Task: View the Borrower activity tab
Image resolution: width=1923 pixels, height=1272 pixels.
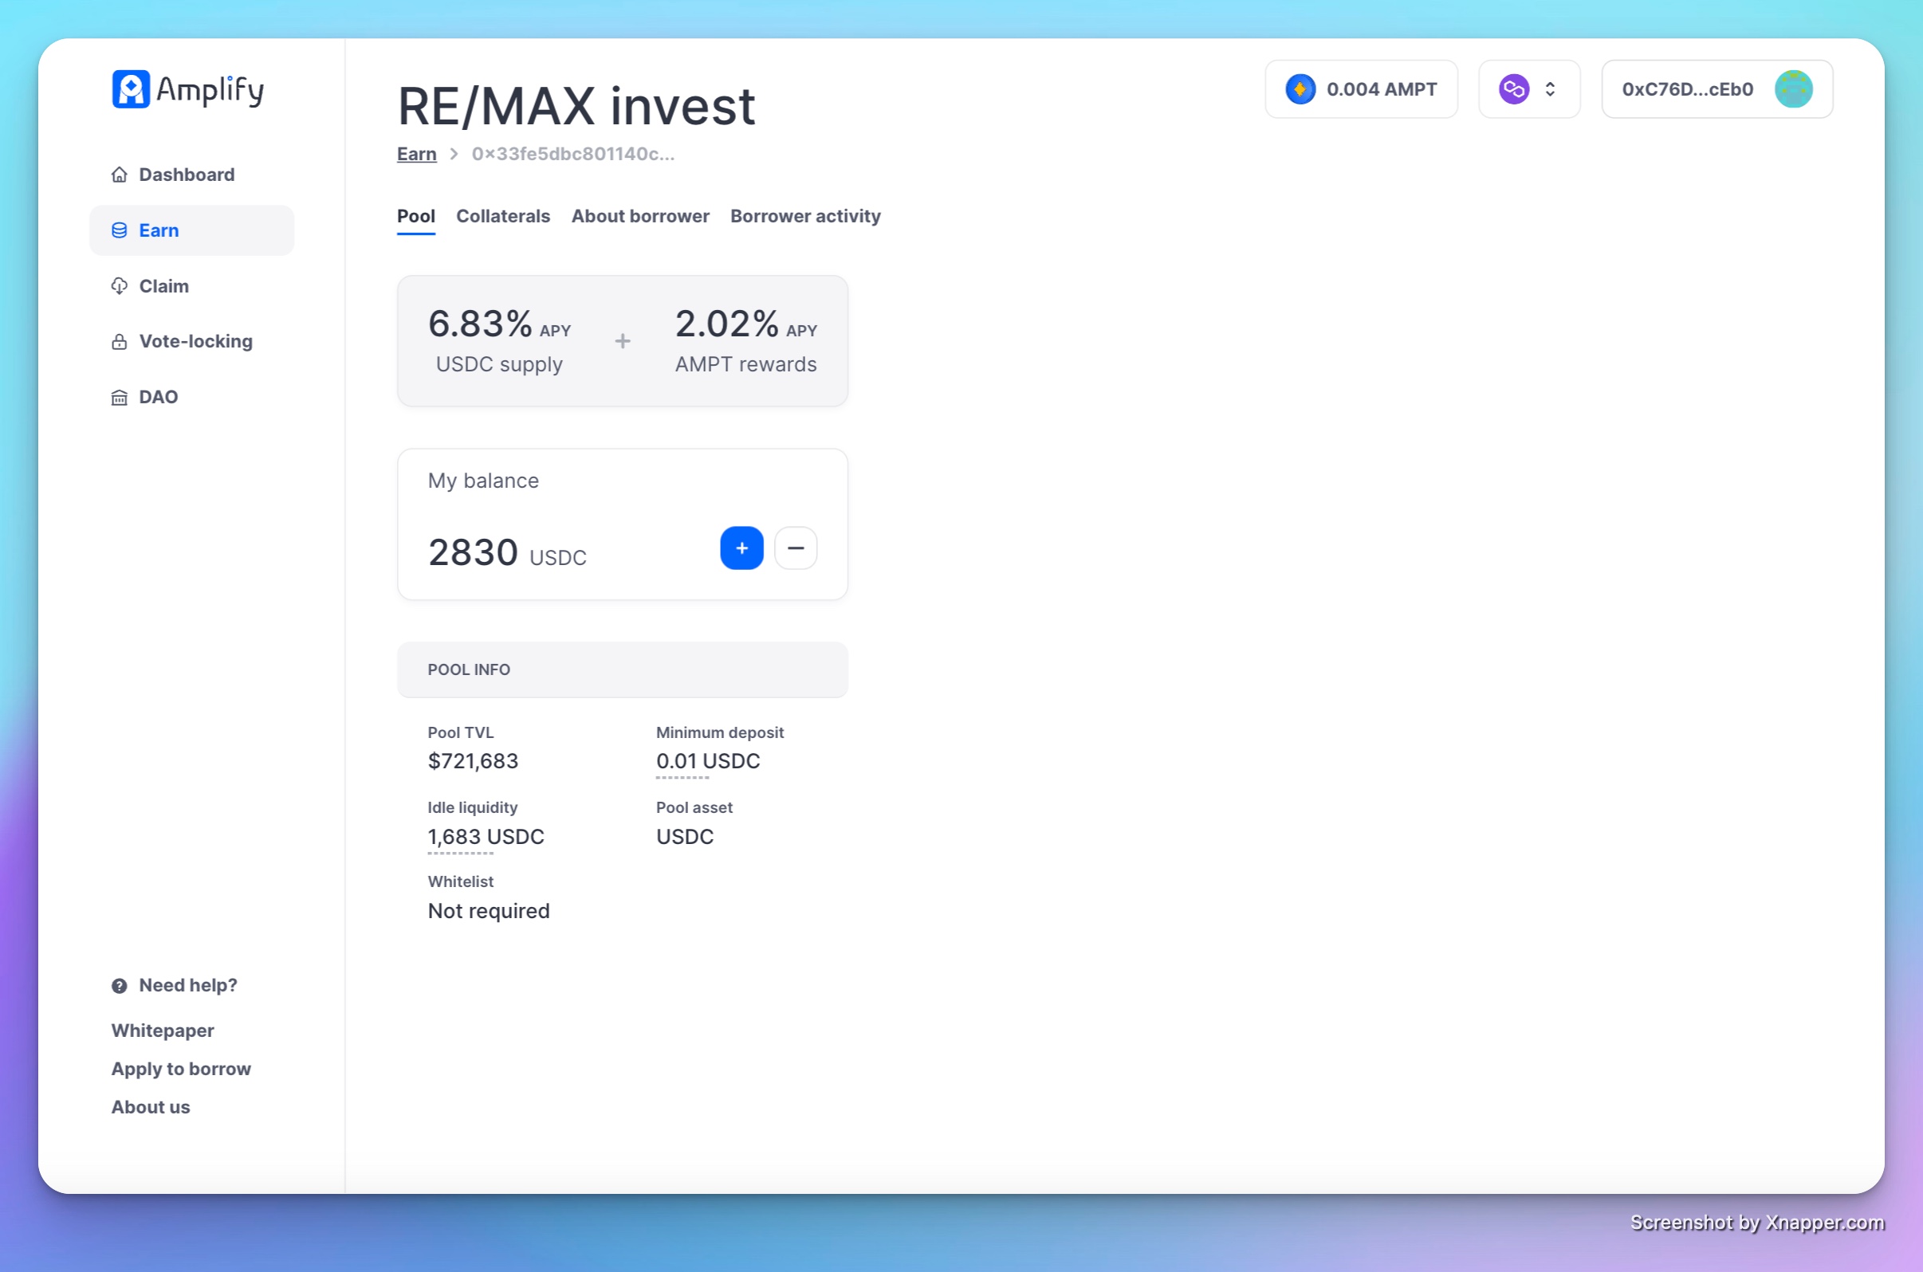Action: 805,217
